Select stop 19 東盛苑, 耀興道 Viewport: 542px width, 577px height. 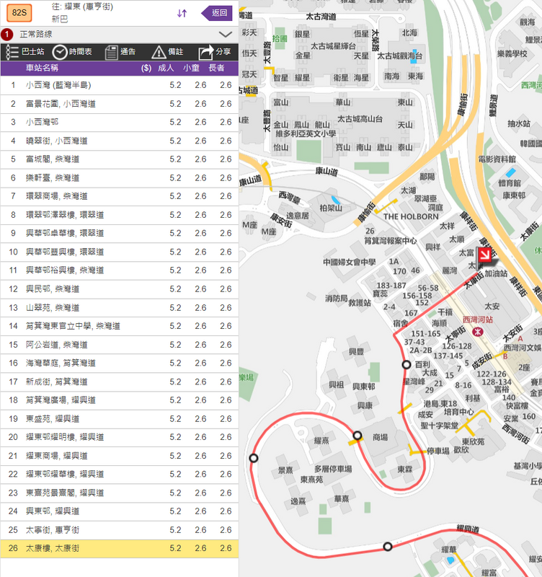pyautogui.click(x=120, y=419)
